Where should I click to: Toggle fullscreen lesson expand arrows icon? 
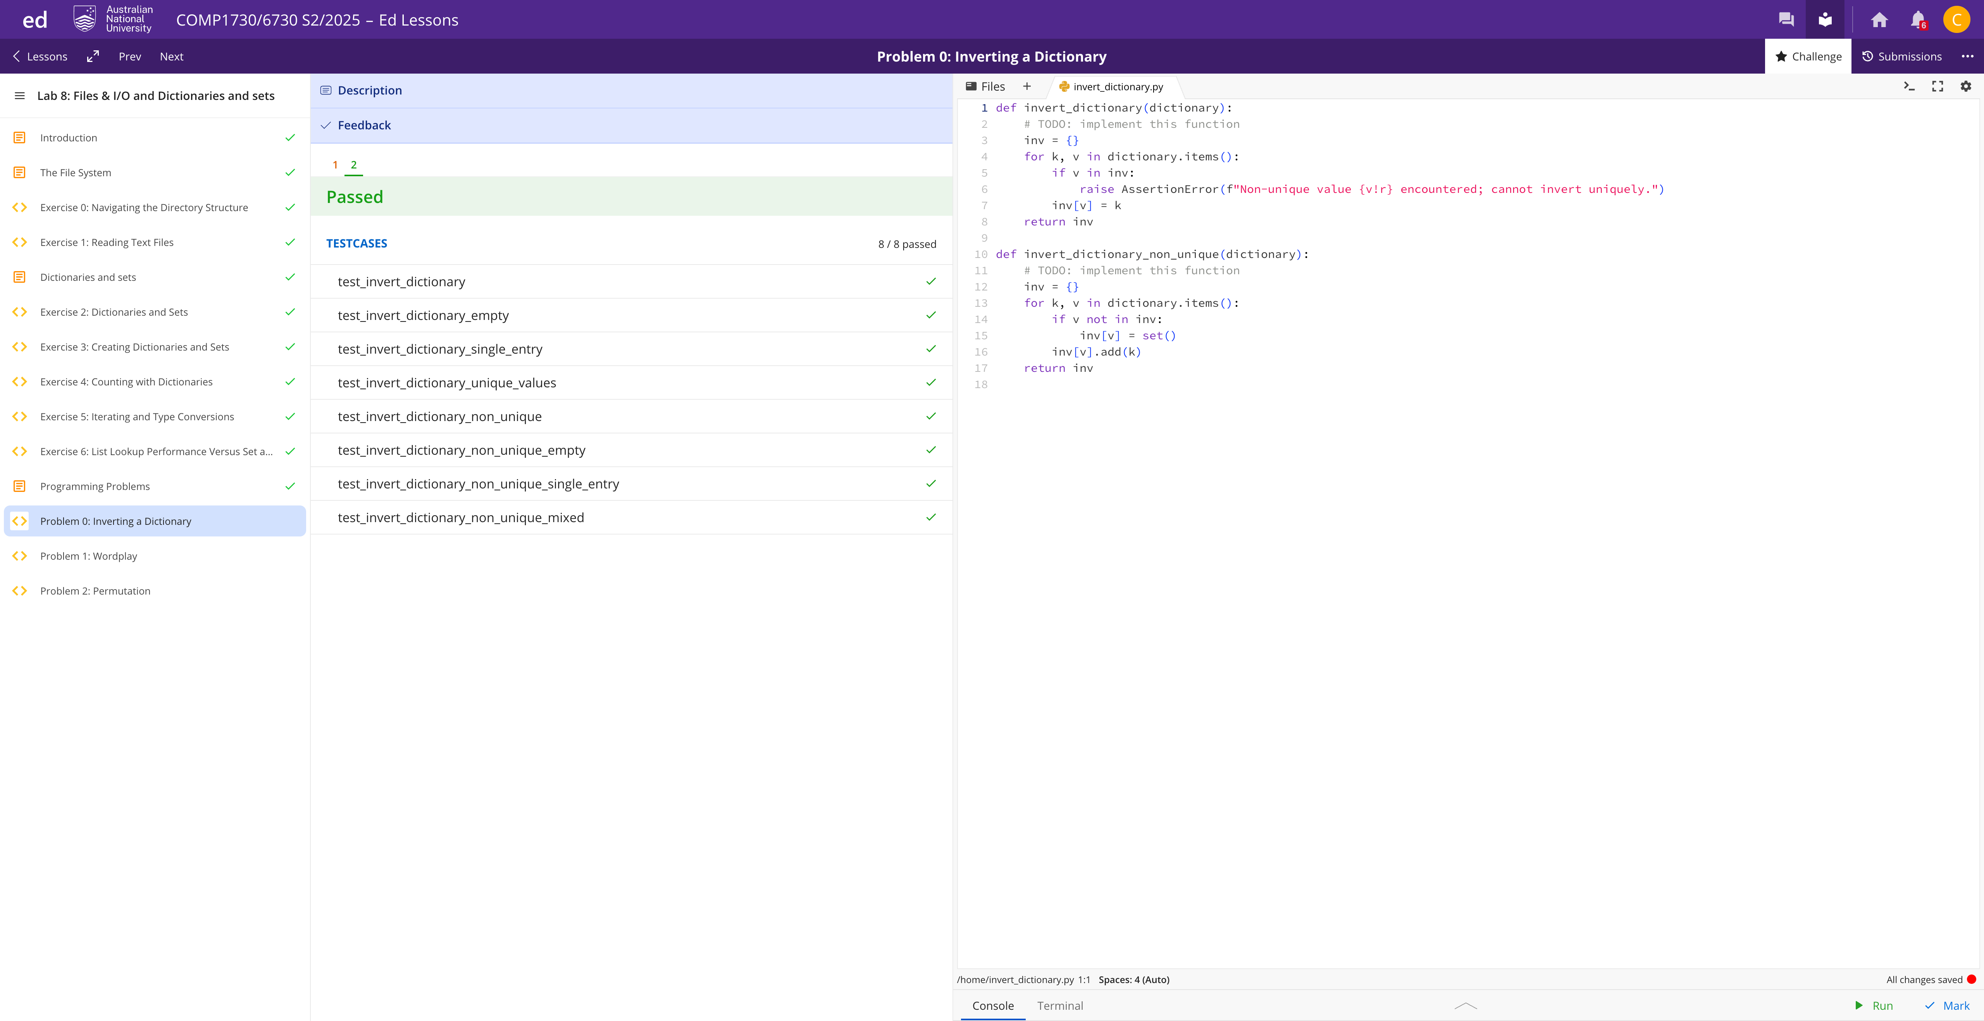pos(93,56)
